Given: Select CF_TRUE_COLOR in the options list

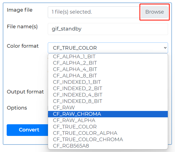Looking at the screenshot, I should 75,127.
